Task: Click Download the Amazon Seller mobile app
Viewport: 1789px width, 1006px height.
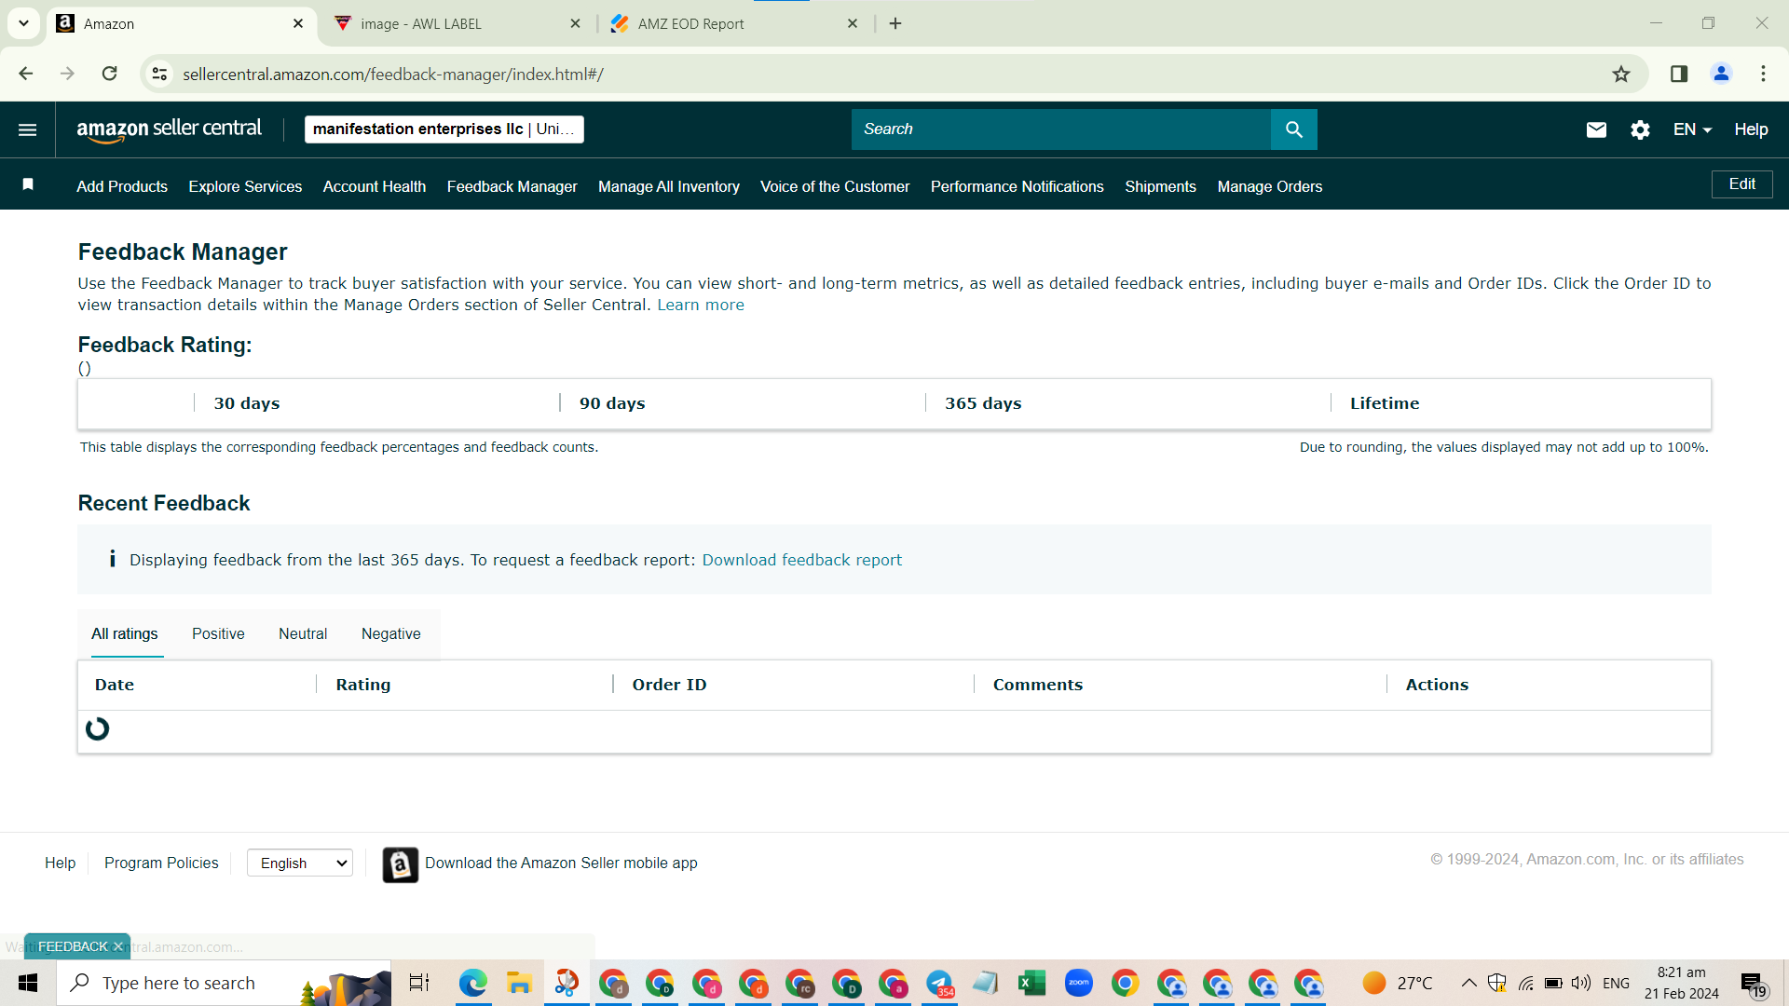Action: [x=561, y=863]
